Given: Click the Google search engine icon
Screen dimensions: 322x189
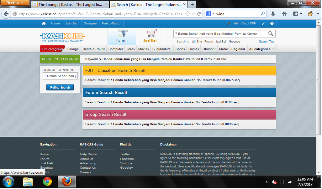Looking at the screenshot, I should click(209, 14).
